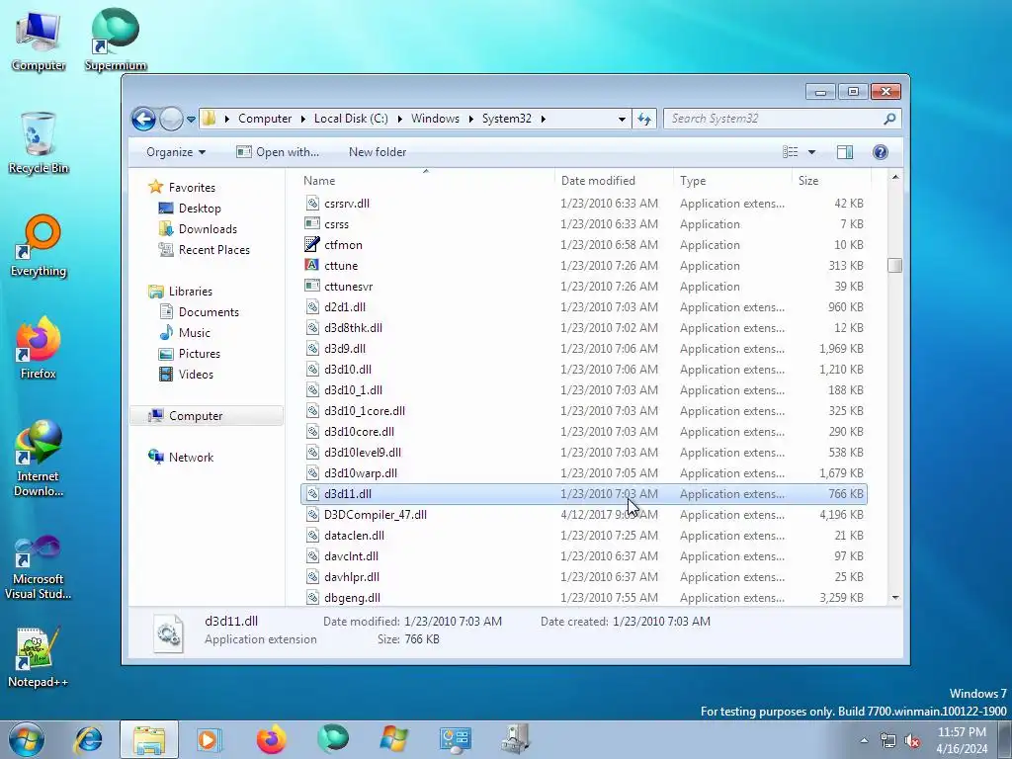Image resolution: width=1012 pixels, height=759 pixels.
Task: Select Recent Places in navigation pane
Action: click(204, 250)
